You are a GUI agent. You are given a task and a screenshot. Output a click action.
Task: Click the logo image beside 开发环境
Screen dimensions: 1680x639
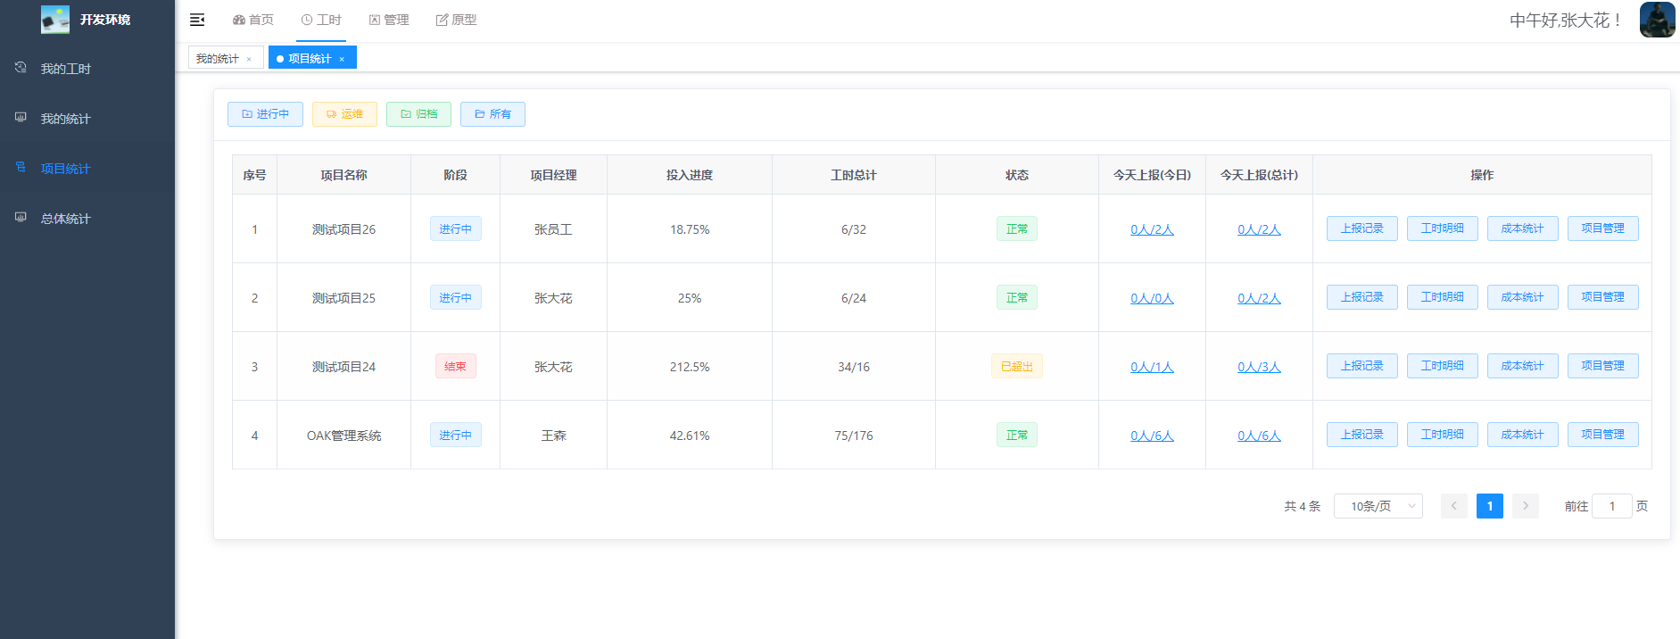[55, 20]
